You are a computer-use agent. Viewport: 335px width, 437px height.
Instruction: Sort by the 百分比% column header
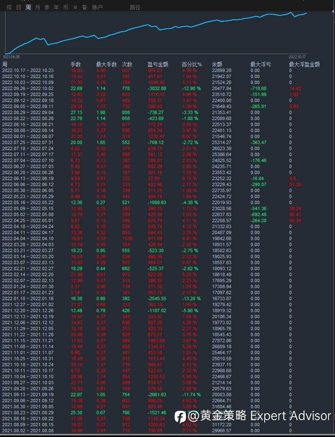click(191, 64)
